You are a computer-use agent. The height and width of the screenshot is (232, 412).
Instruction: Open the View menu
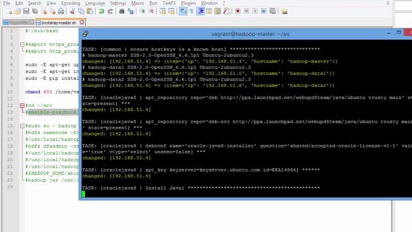[x=51, y=3]
